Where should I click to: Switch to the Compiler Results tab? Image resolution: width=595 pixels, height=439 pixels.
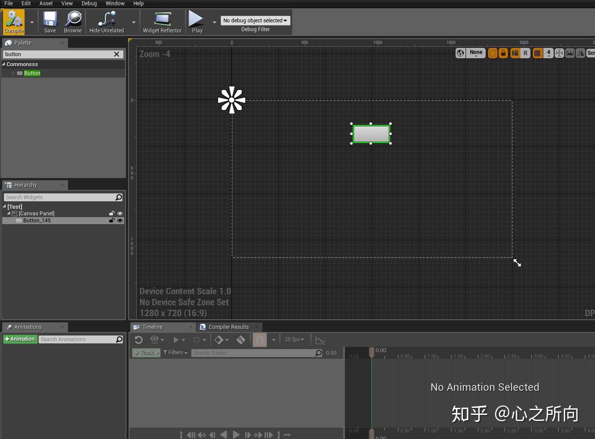click(229, 327)
